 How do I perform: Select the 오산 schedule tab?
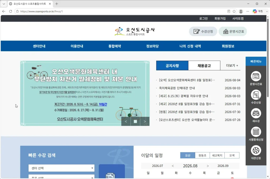pyautogui.click(x=188, y=155)
